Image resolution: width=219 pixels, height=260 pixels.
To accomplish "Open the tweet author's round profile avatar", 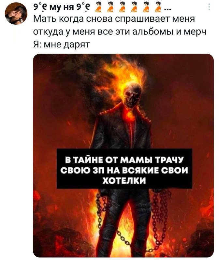I will (16, 13).
